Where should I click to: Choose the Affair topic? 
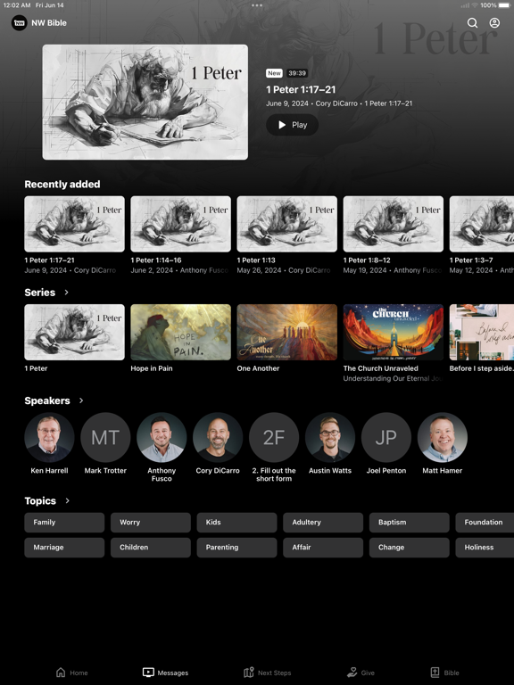click(323, 548)
